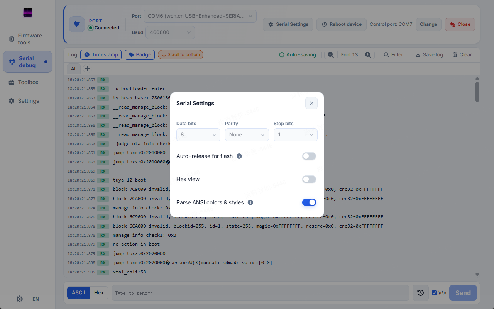Click the app logo in the sidebar
Screen dimensions: 494x309
click(x=27, y=13)
